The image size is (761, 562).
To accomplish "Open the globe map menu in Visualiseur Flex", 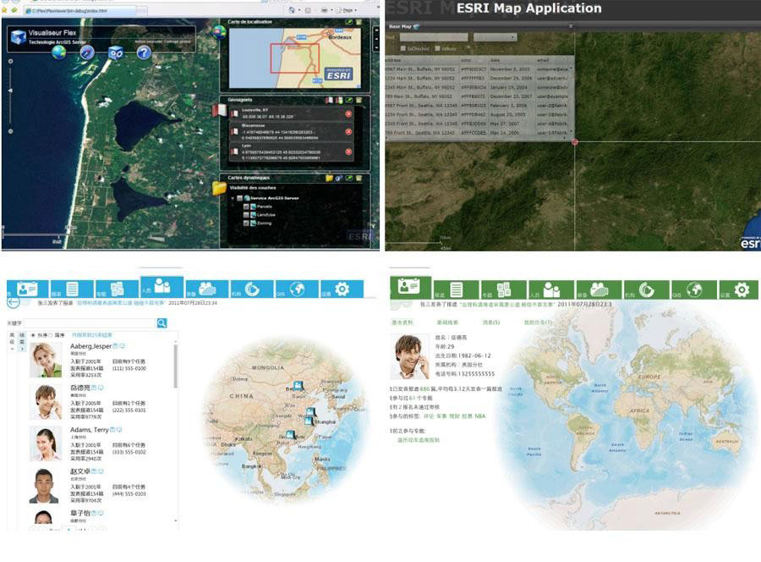I will click(58, 52).
